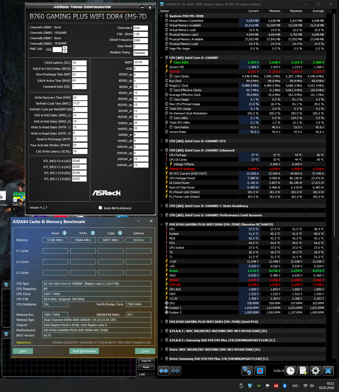Click the clock icon beside Virtual Memory Committed
Viewport: 339px width, 392px height.
167,21
